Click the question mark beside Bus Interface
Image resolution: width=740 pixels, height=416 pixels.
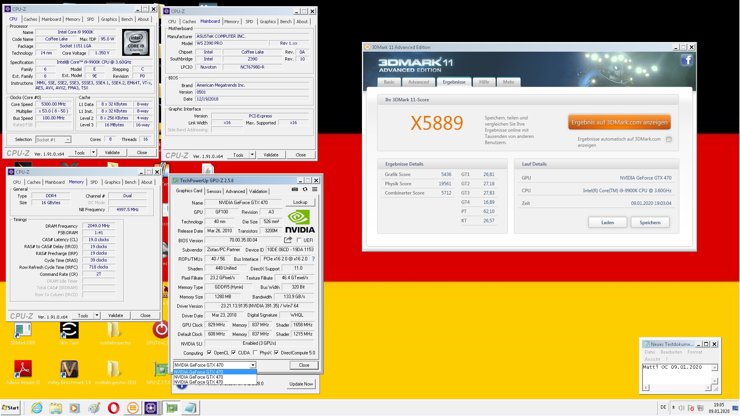click(313, 259)
